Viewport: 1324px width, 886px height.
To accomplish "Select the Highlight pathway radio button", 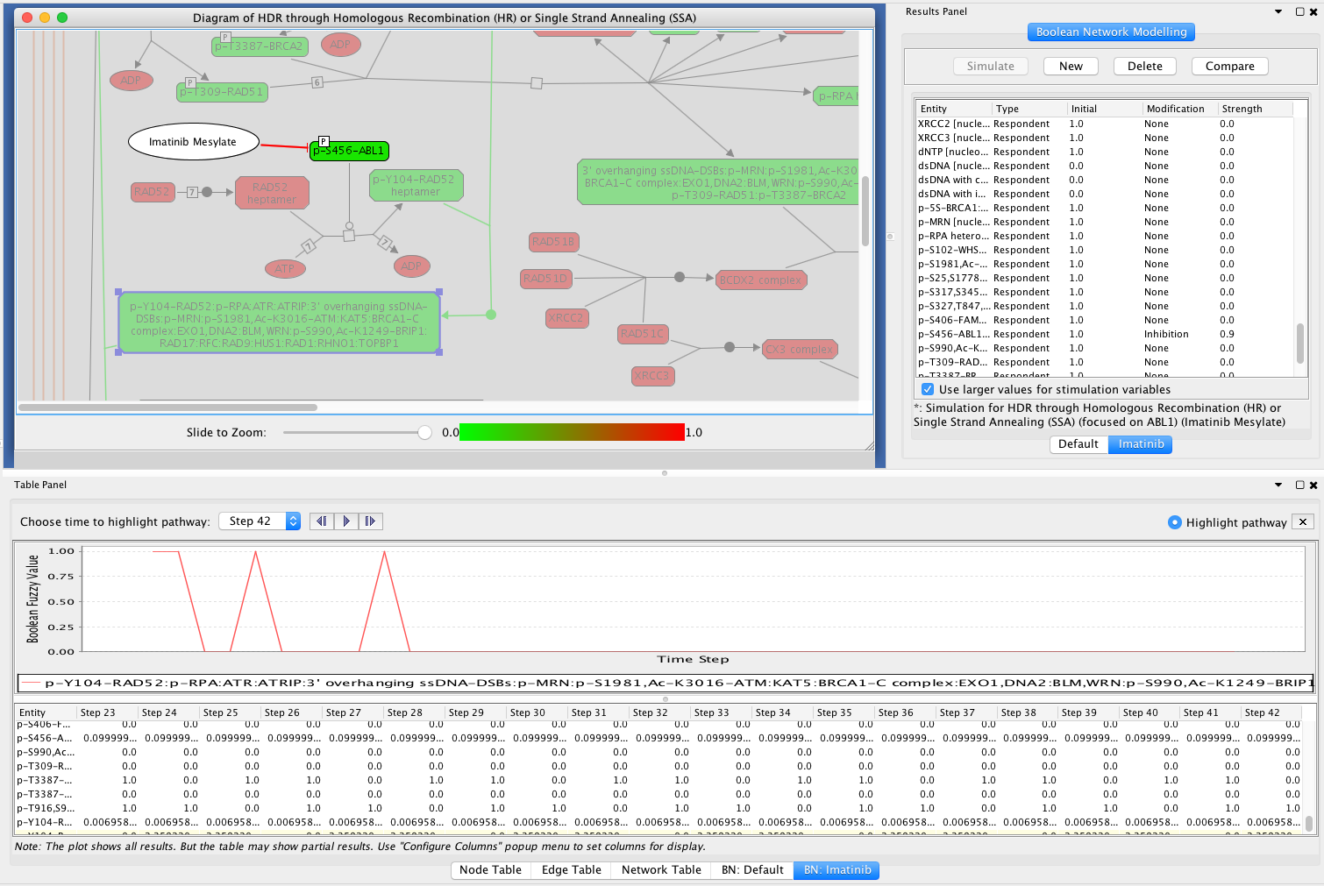I will coord(1175,522).
